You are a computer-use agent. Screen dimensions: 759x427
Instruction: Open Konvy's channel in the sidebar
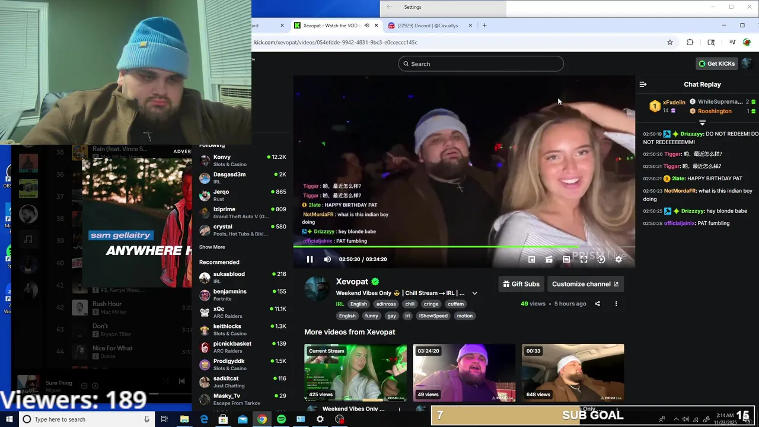243,161
